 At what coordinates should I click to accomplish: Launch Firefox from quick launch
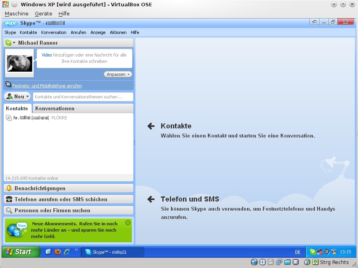(58, 252)
